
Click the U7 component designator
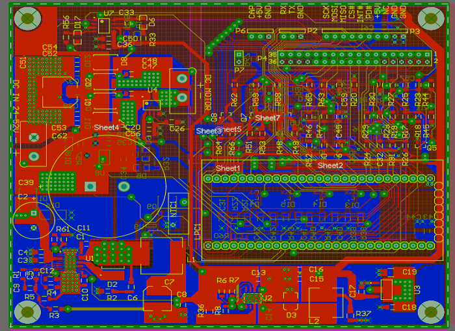(109, 13)
